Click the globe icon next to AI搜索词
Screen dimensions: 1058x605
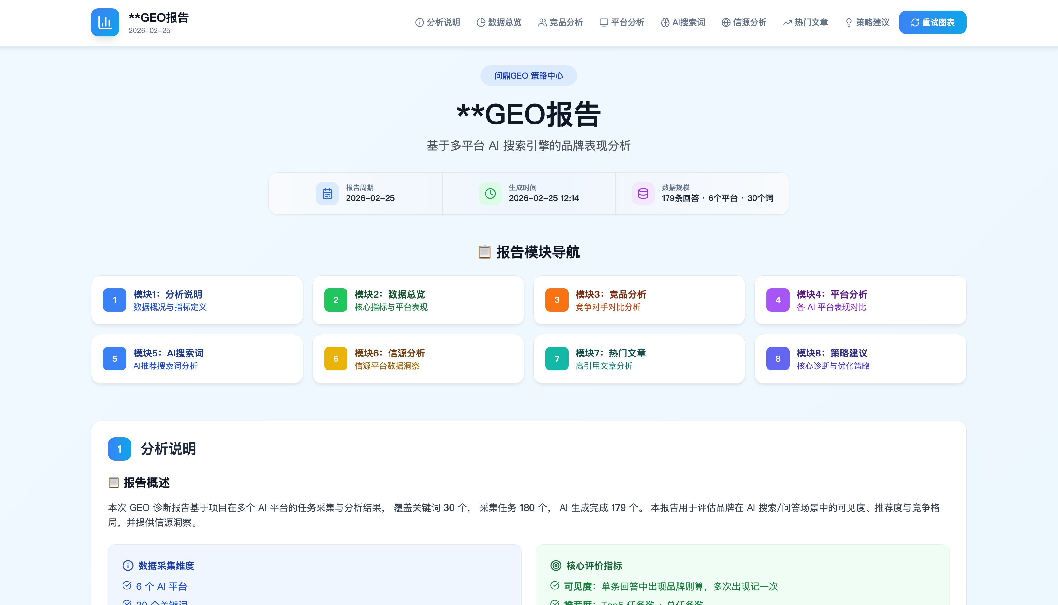coord(665,22)
